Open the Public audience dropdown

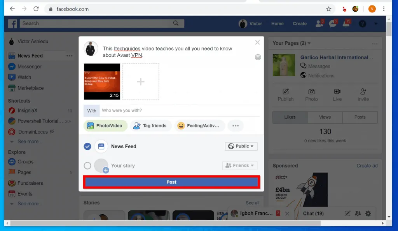click(241, 146)
